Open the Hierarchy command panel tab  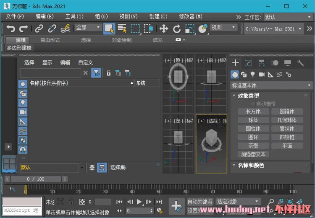[262, 63]
